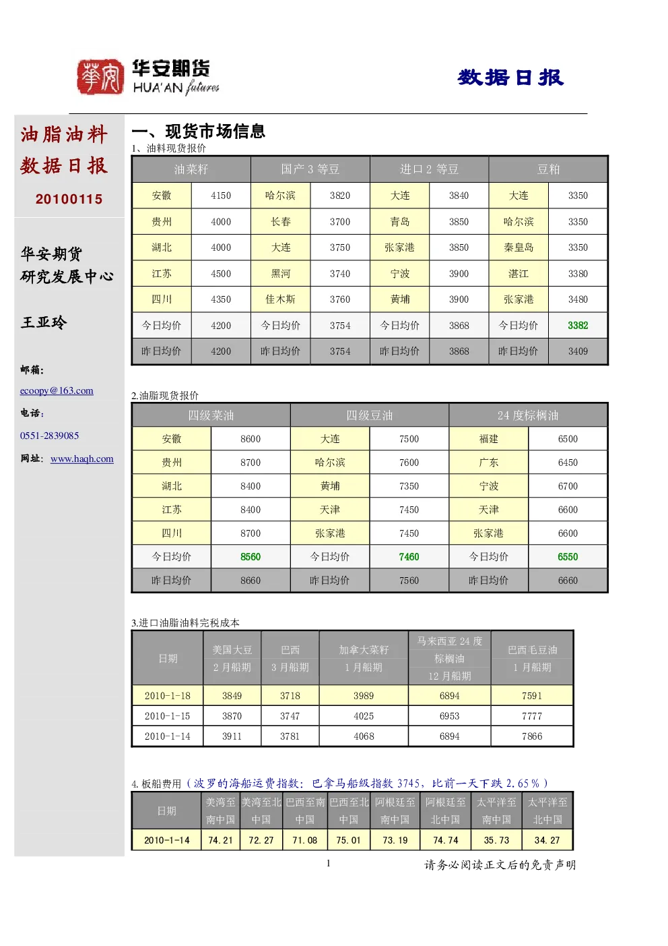Screen dimensions: 668x946
Task: Open the www.haqh.com website link
Action: [82, 459]
